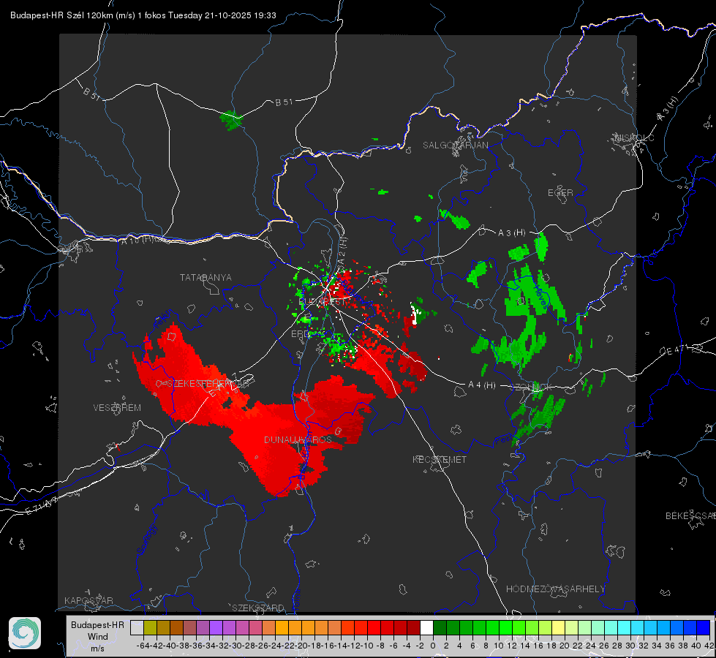Click the EGER city label
The height and width of the screenshot is (658, 716).
[x=560, y=193]
